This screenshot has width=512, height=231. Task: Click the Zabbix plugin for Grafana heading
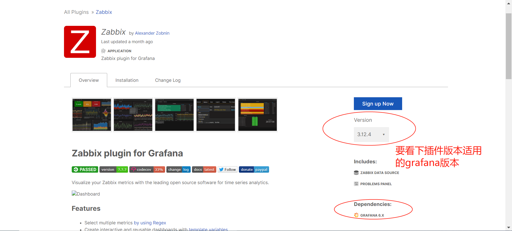[x=127, y=153]
